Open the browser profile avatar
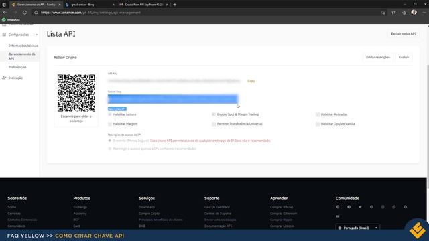The image size is (429, 241). 414,12
